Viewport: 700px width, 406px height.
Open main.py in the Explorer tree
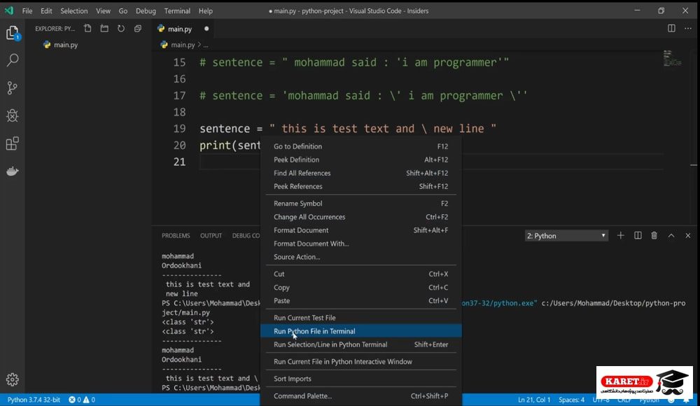(66, 45)
